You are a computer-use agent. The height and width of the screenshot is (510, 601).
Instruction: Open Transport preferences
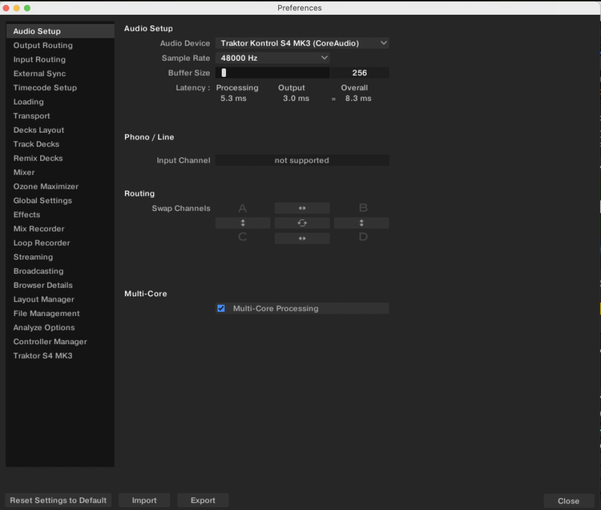pyautogui.click(x=60, y=116)
